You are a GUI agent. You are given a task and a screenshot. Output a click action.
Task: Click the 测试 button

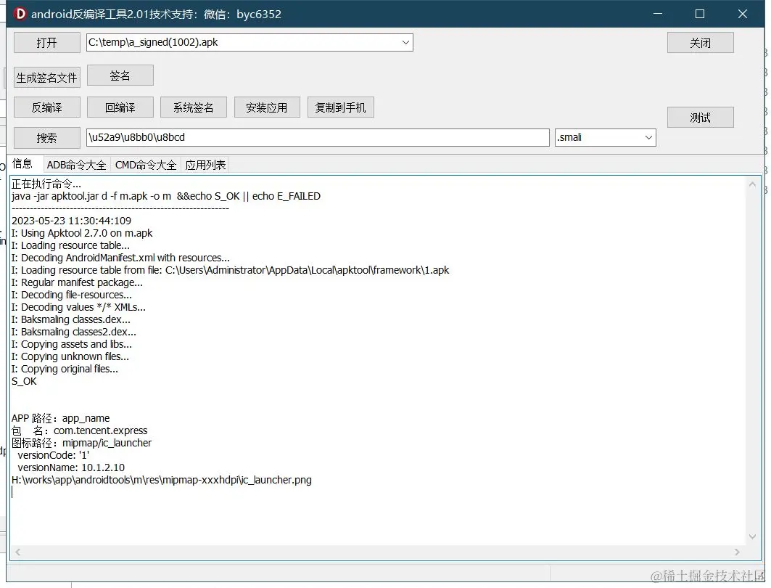[x=700, y=118]
